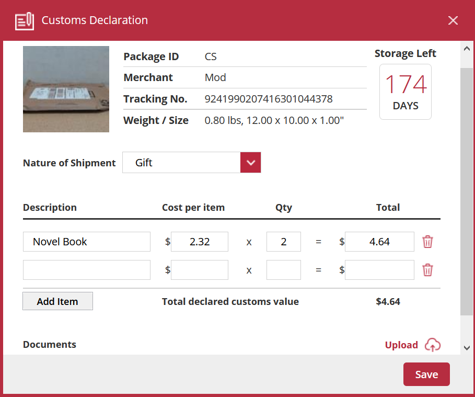Click the Qty field containing 2
Image resolution: width=475 pixels, height=397 pixels.
tap(283, 242)
